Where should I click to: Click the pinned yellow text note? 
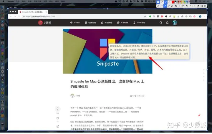(149, 52)
